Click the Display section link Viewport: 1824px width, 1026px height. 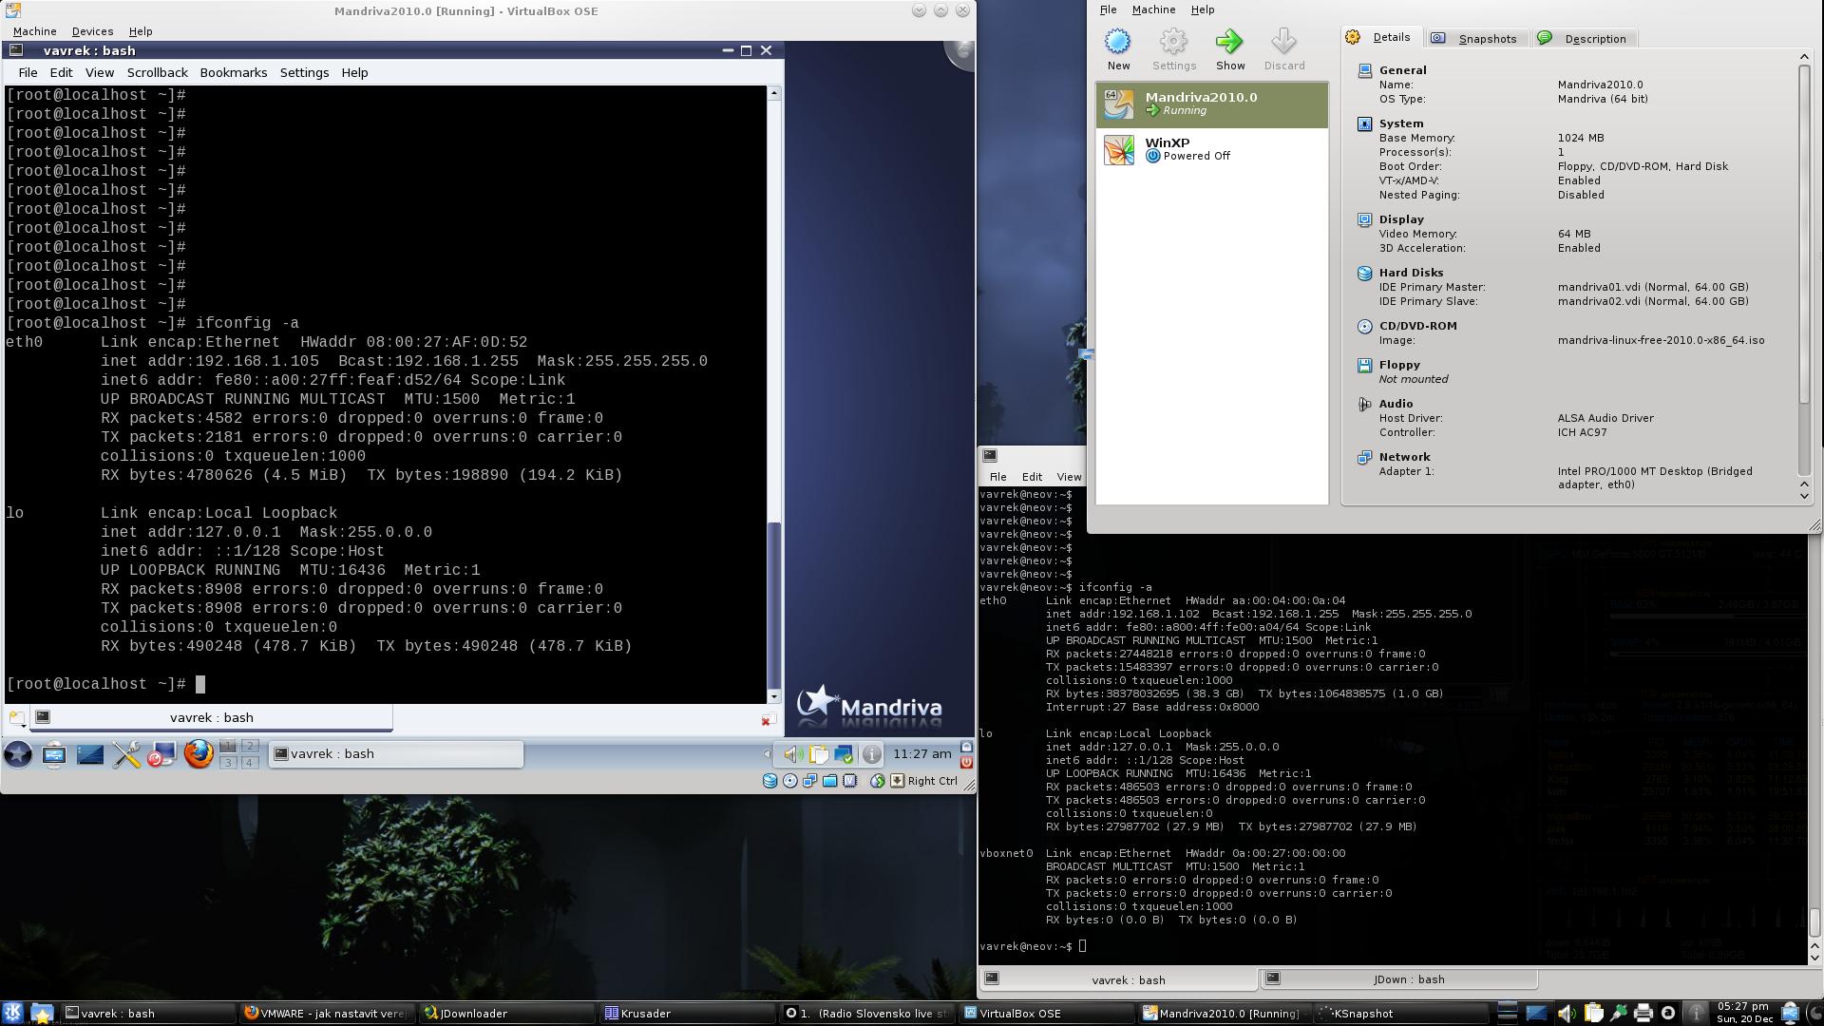click(1401, 219)
